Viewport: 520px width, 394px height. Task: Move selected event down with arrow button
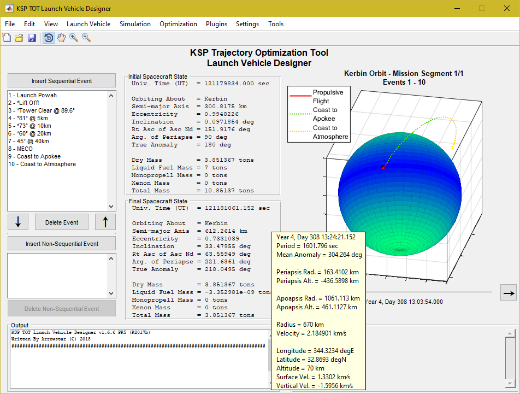[x=18, y=222]
